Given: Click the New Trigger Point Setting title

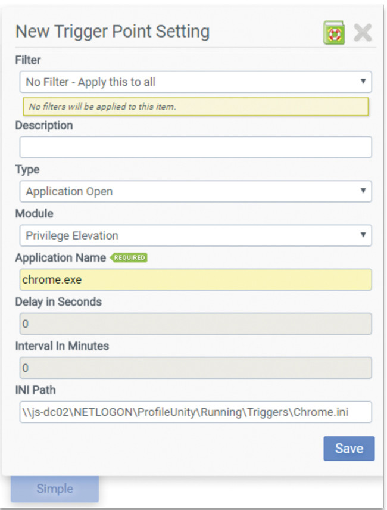Looking at the screenshot, I should [112, 32].
